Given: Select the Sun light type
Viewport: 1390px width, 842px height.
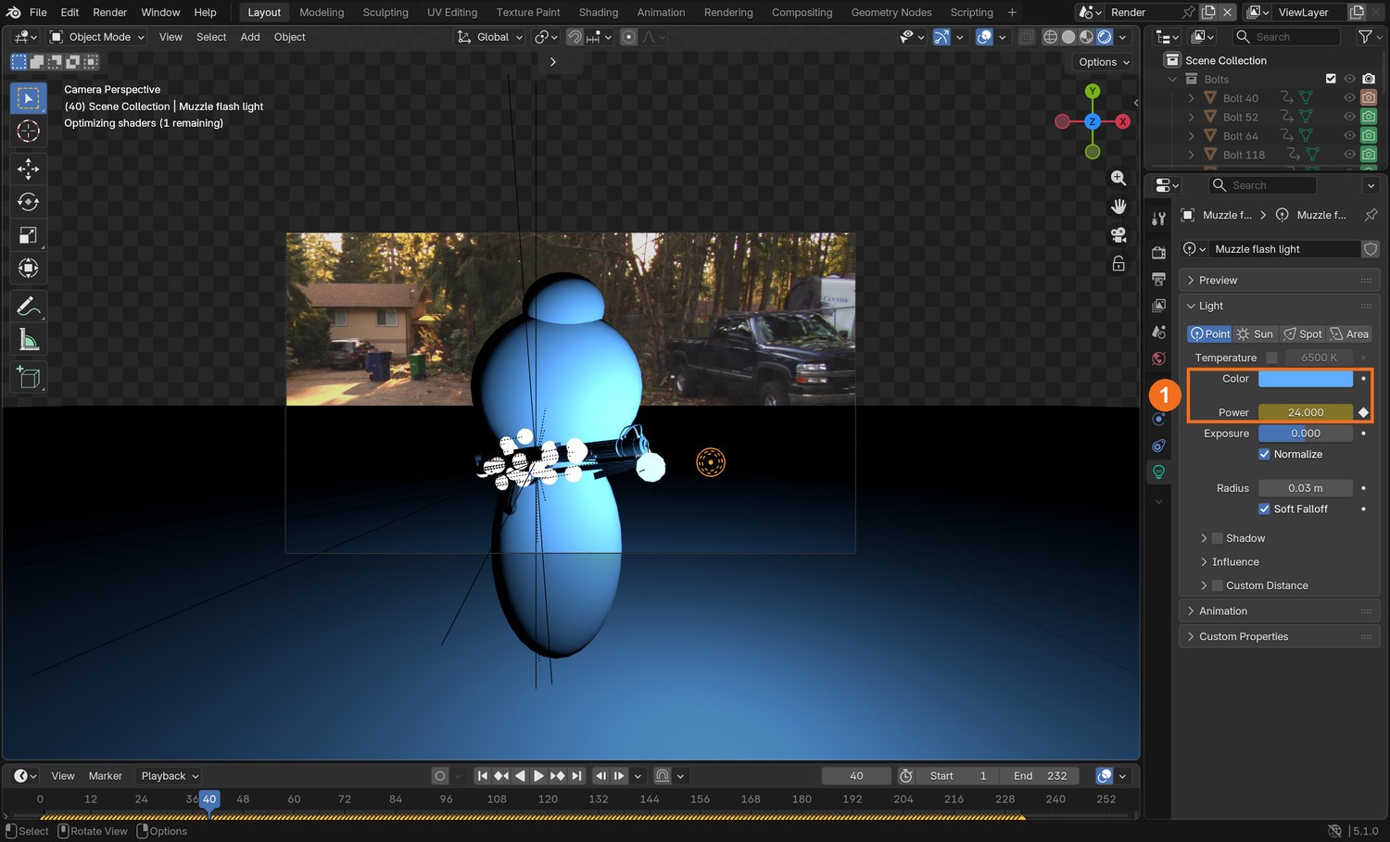Looking at the screenshot, I should [x=1256, y=333].
